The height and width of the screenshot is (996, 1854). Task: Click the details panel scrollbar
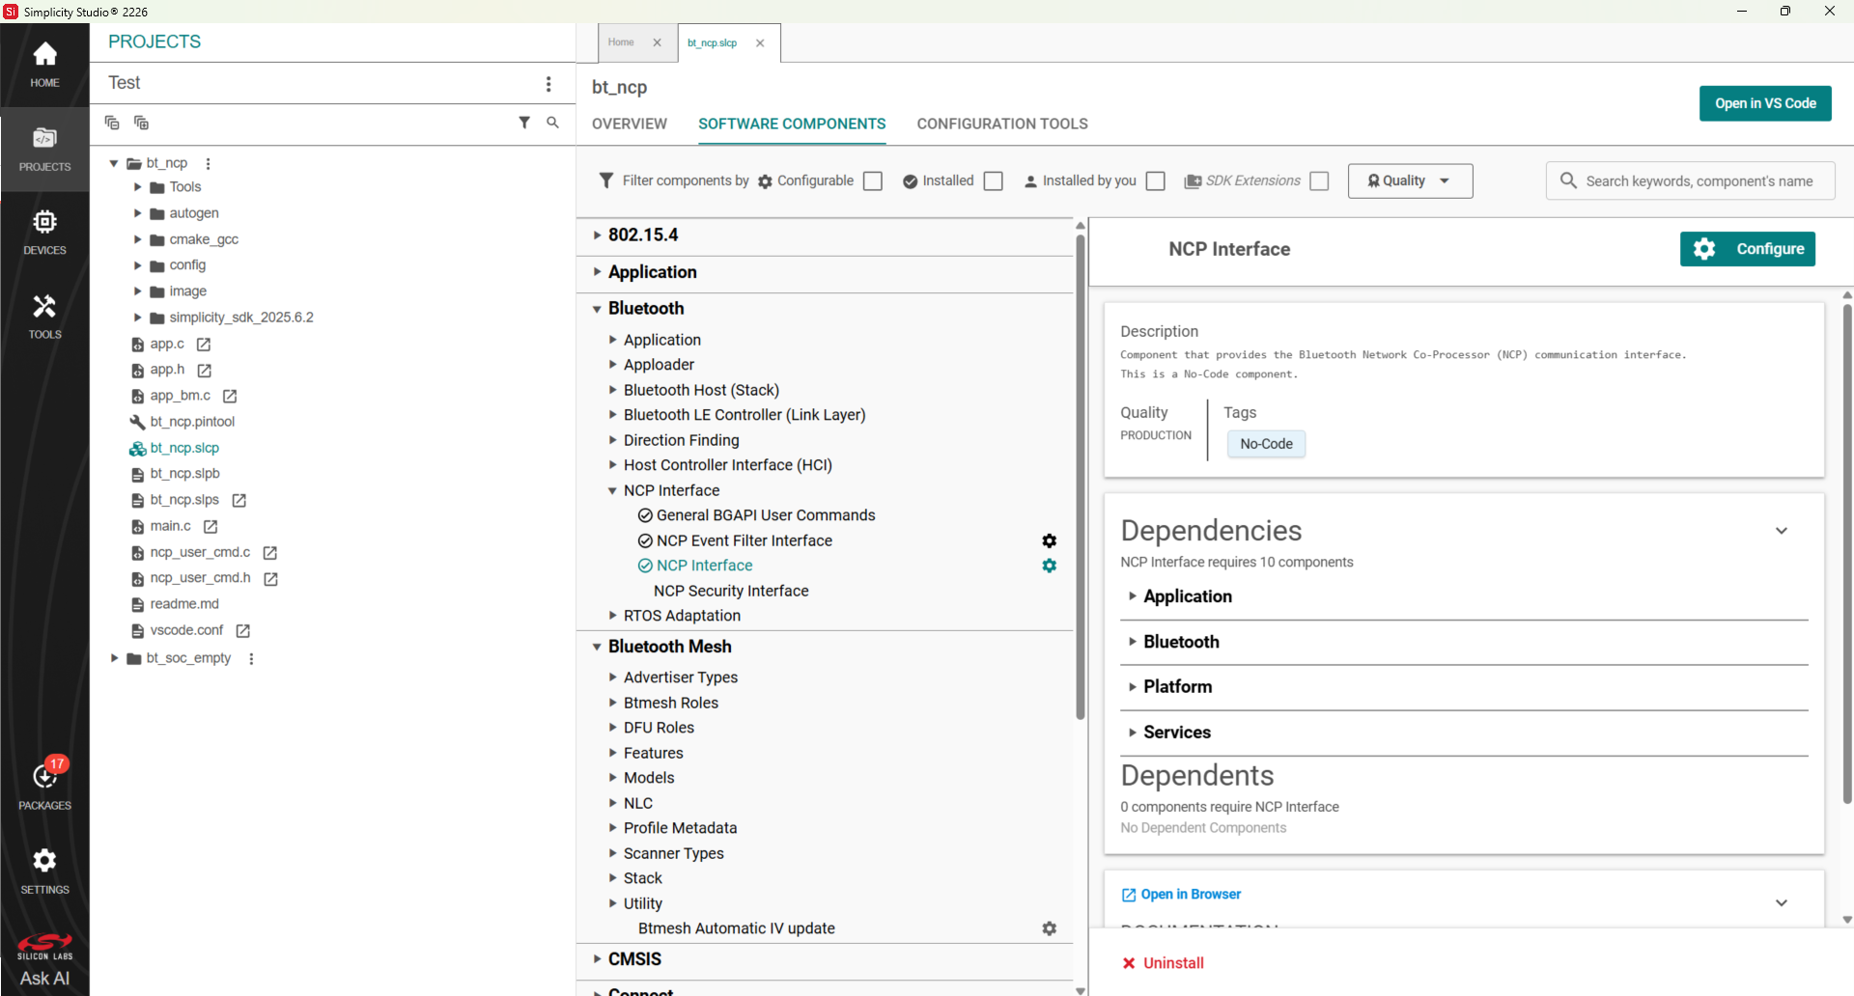(1846, 552)
